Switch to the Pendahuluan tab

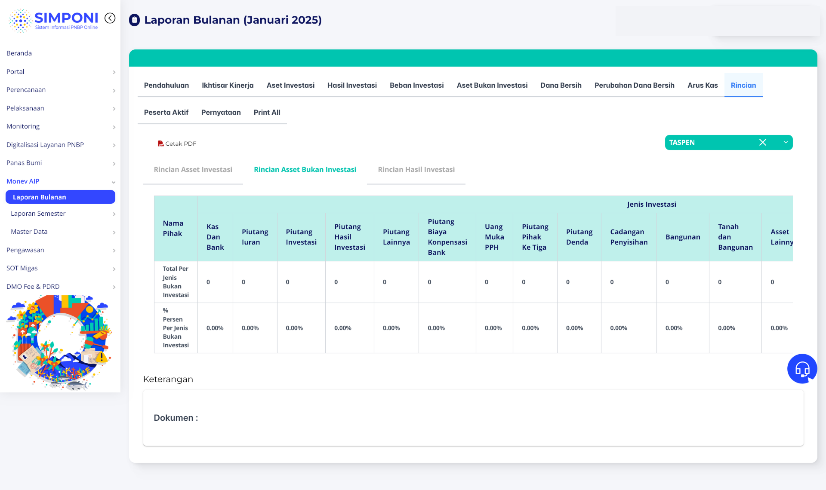point(166,85)
